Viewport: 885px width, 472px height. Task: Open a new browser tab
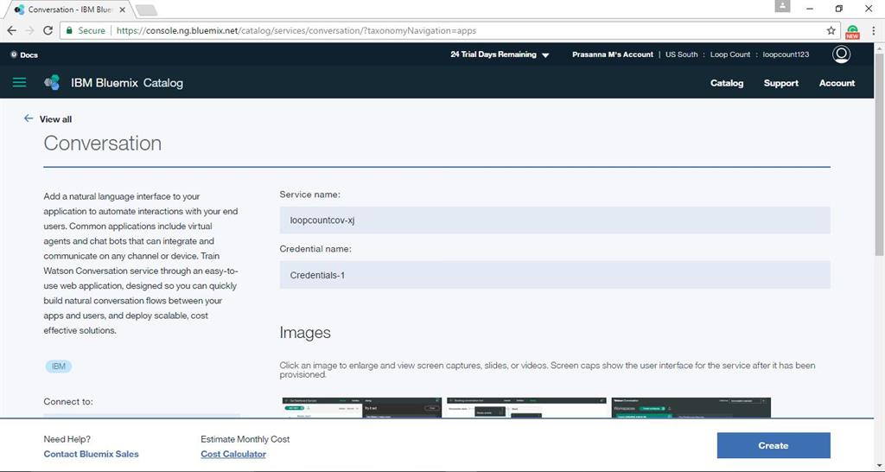pyautogui.click(x=146, y=10)
